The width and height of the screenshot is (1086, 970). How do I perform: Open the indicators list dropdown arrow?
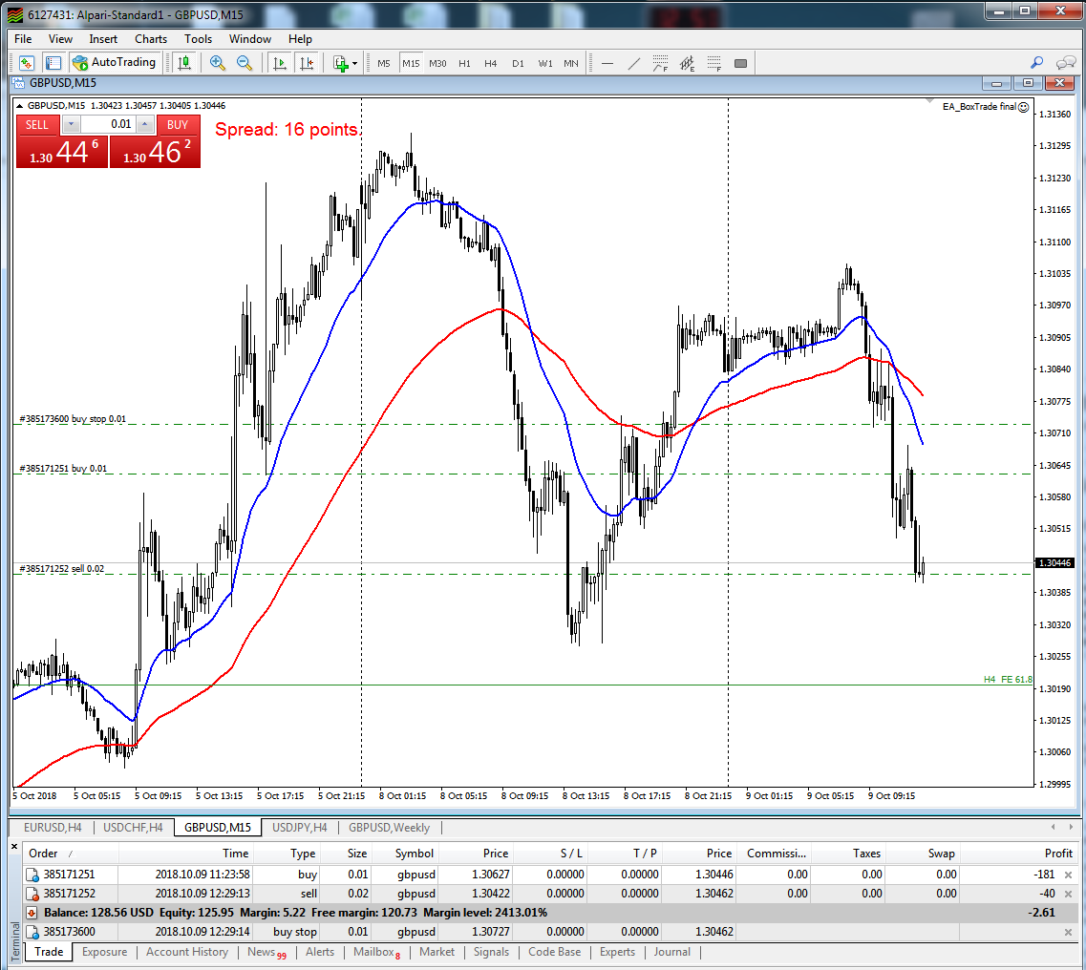355,64
